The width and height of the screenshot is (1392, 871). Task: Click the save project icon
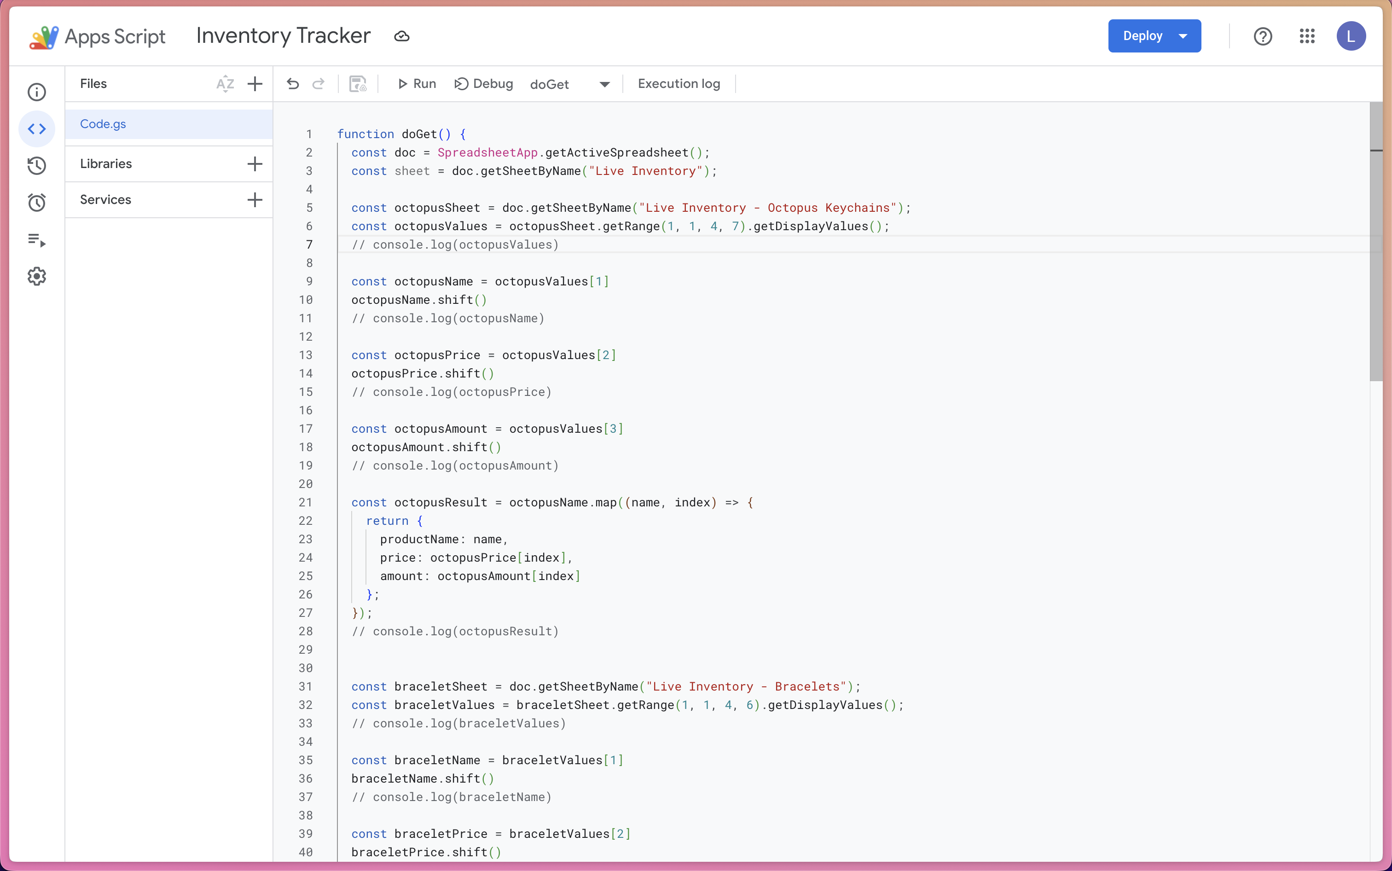pos(358,84)
